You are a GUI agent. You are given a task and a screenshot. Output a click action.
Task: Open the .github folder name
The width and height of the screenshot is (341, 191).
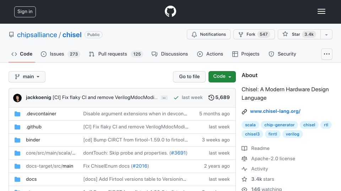pyautogui.click(x=34, y=127)
